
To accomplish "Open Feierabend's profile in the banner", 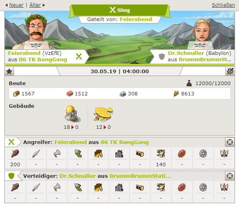I will (24, 53).
